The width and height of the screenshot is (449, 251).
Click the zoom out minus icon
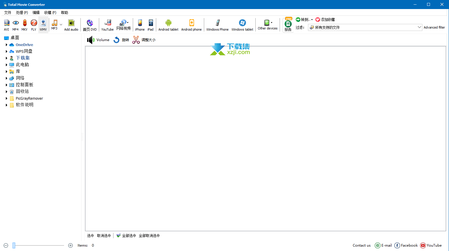click(x=6, y=245)
